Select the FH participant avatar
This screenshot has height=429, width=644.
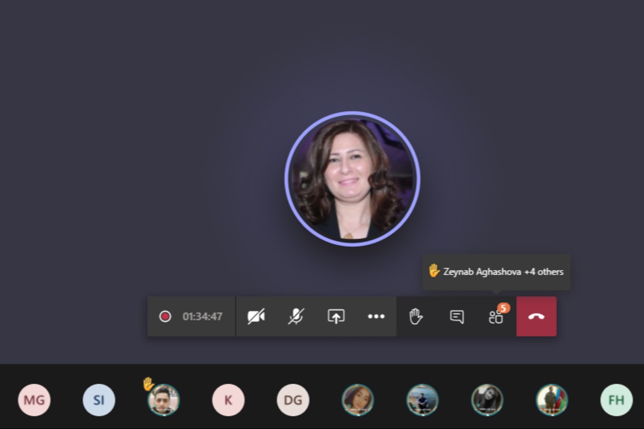point(616,400)
